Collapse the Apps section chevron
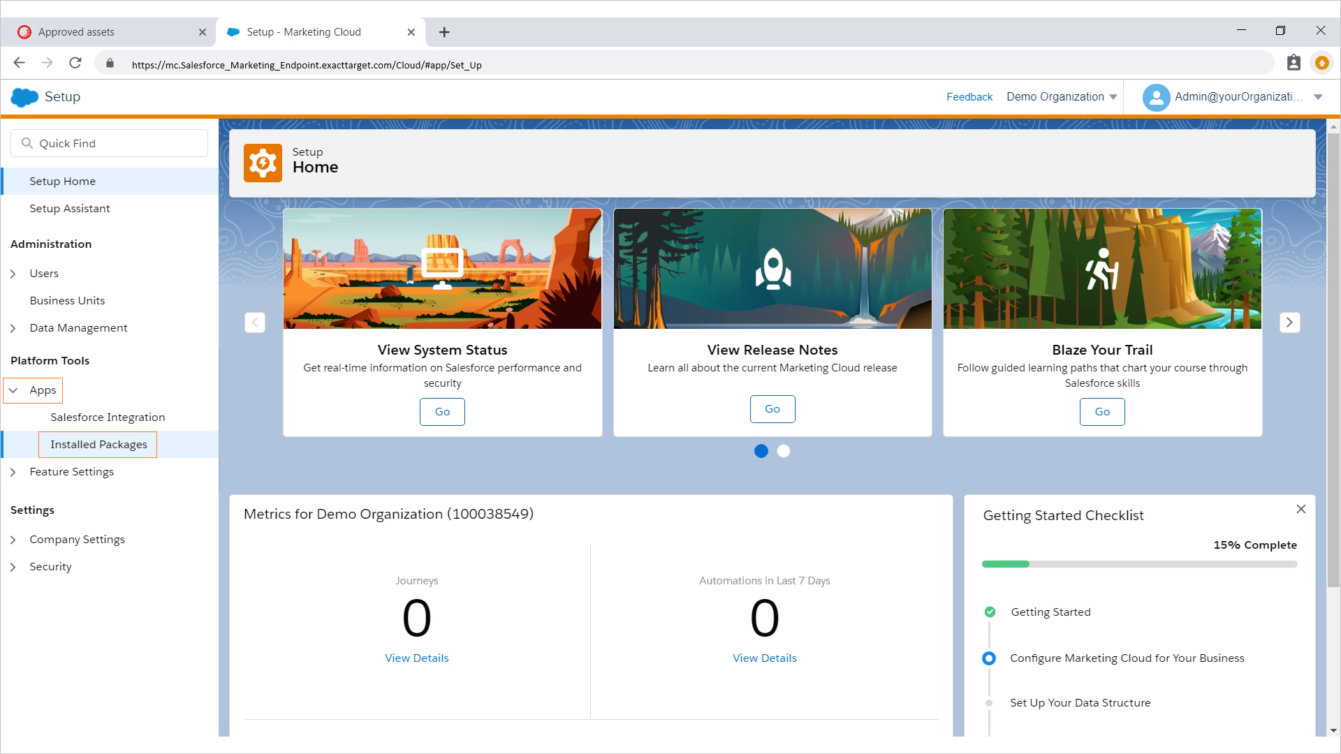 point(13,390)
